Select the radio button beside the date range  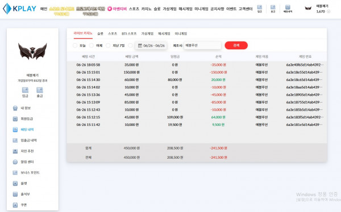(130, 45)
